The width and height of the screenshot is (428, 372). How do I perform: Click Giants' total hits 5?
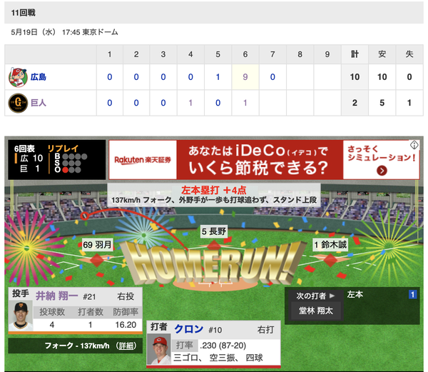point(382,103)
